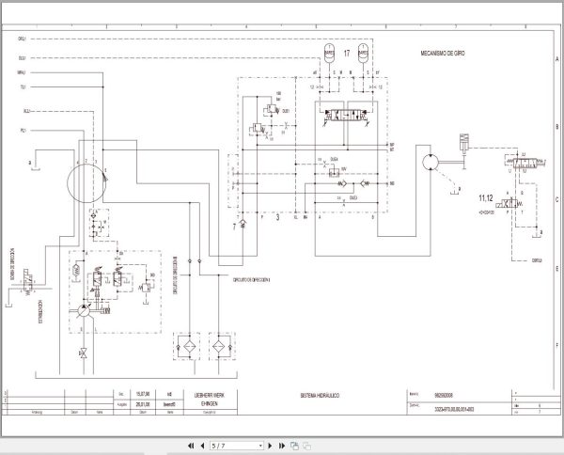Click the check valve label '7'
Image resolution: width=564 pixels, height=455 pixels.
(234, 227)
